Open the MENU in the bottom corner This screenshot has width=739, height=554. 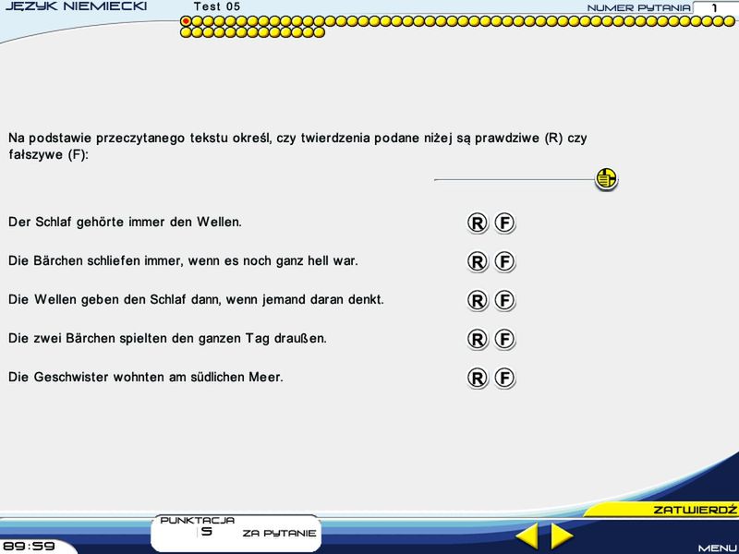pos(718,548)
